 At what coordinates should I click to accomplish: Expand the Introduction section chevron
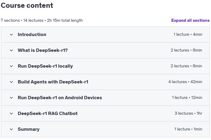tap(11, 35)
